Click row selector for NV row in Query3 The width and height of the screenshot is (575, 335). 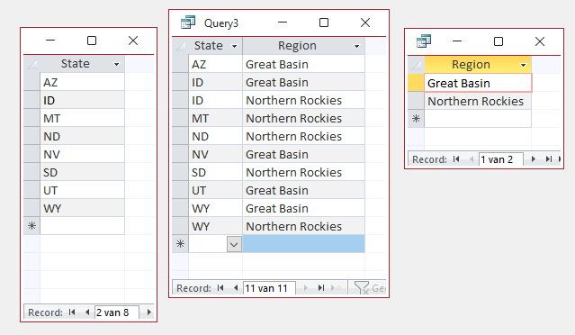pyautogui.click(x=180, y=154)
